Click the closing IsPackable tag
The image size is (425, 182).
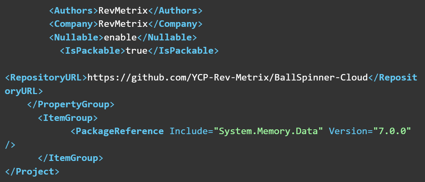[x=183, y=51]
